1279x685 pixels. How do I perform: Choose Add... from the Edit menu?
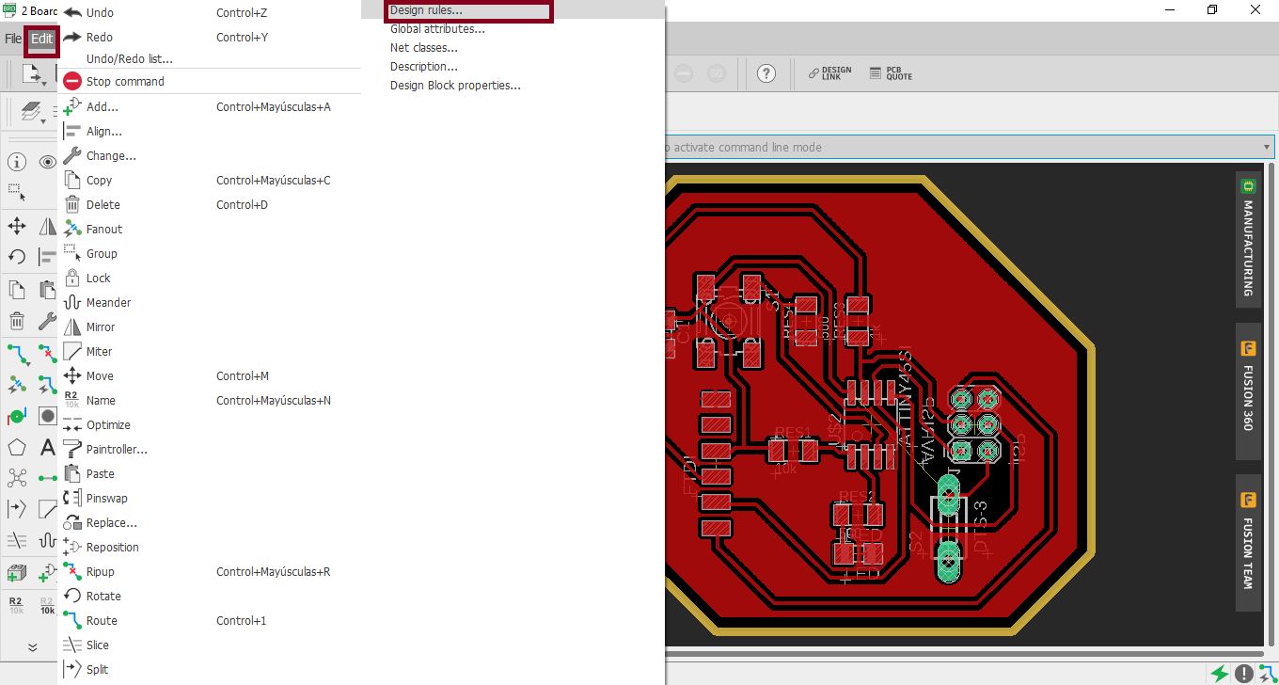(x=211, y=107)
